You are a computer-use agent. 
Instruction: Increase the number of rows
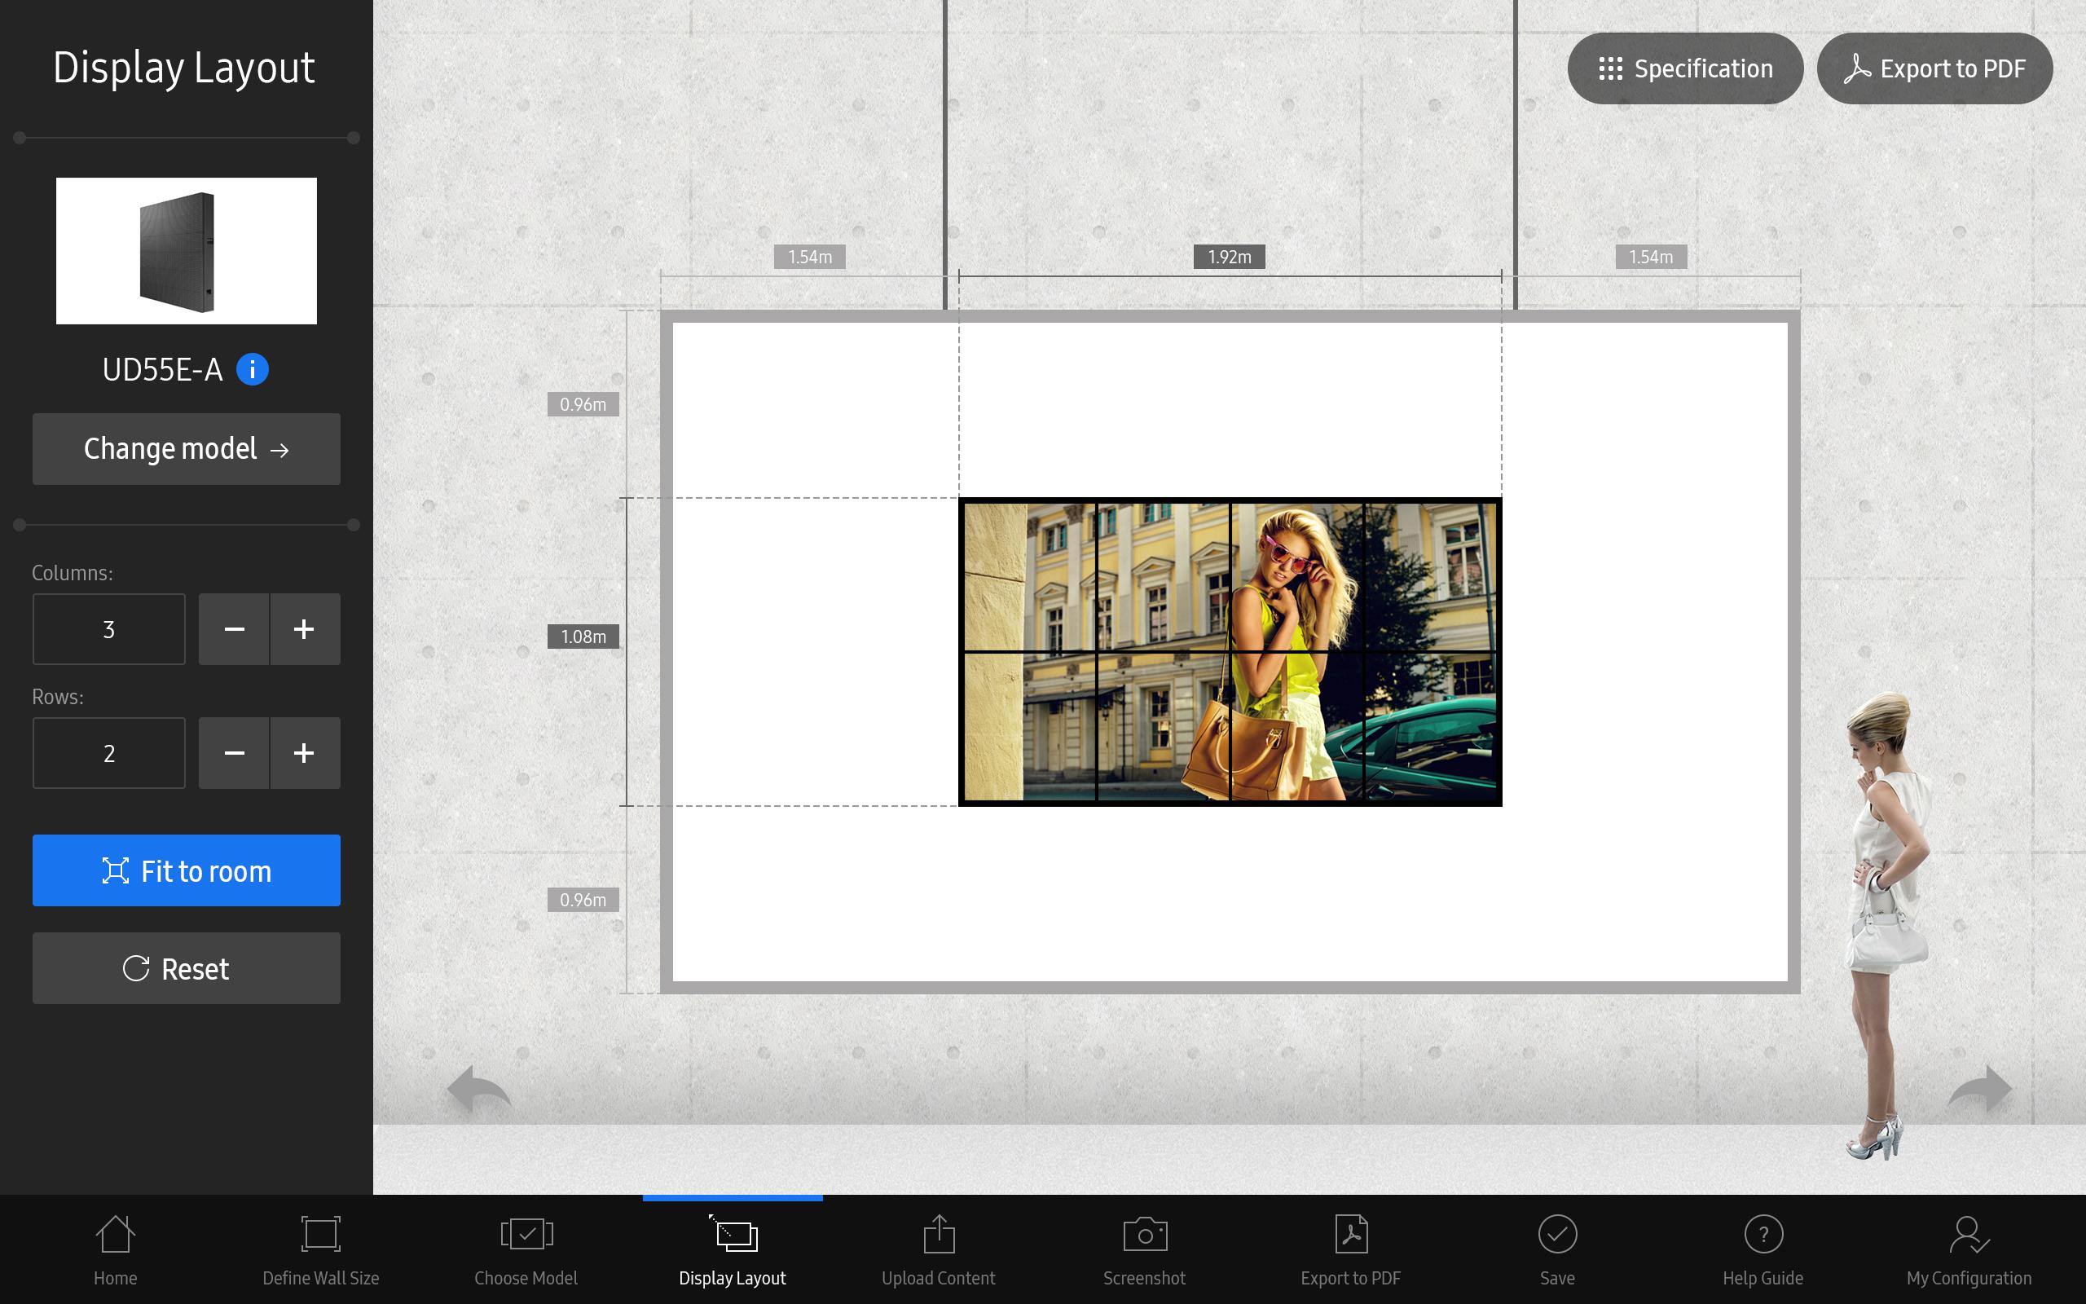click(305, 753)
